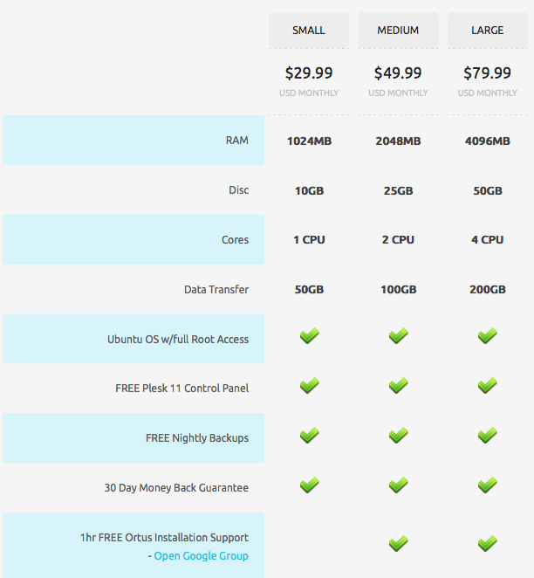Select the LARGE plan header
This screenshot has height=578, width=534.
coord(487,31)
